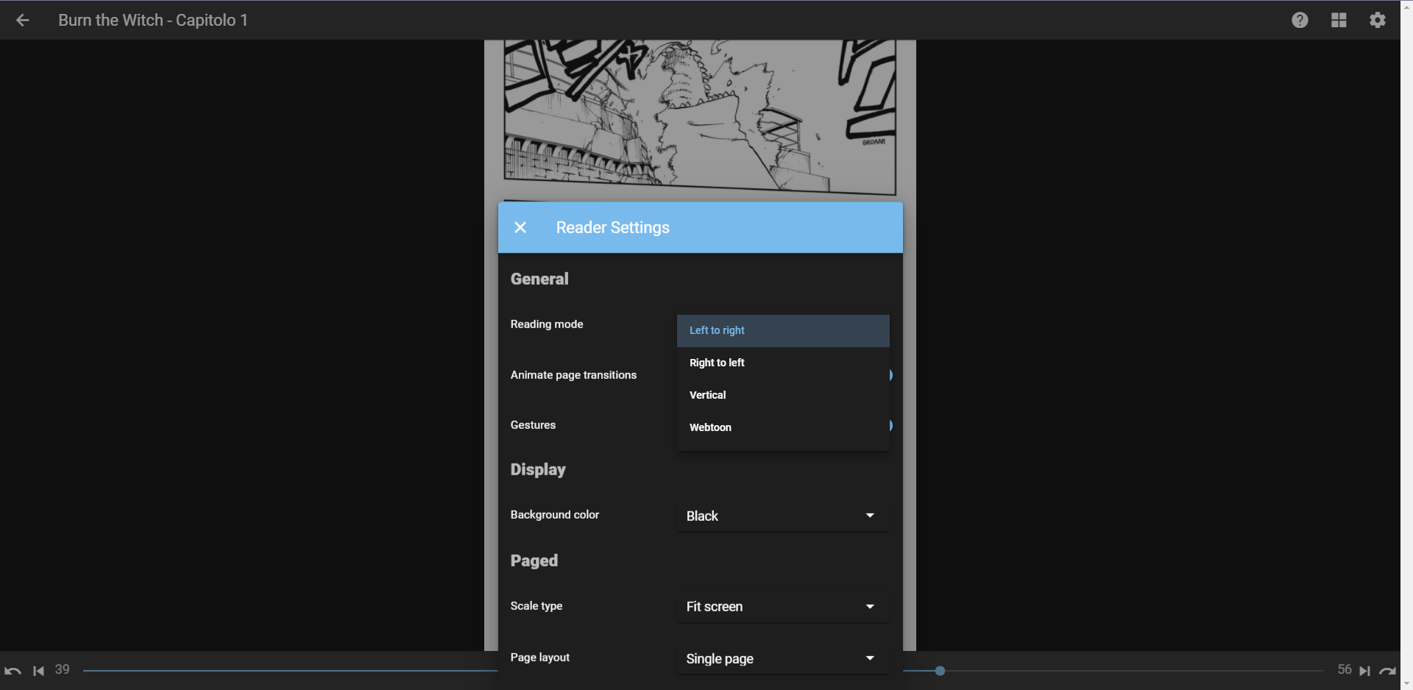Click the manga page image above the dialog

(x=699, y=110)
